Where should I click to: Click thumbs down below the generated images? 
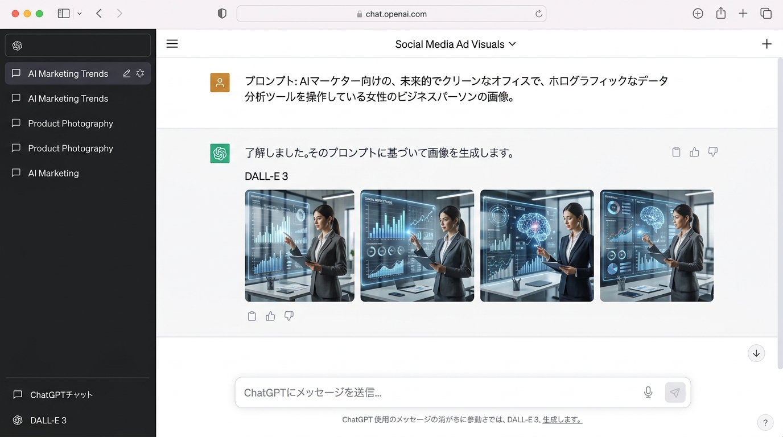[x=289, y=316]
